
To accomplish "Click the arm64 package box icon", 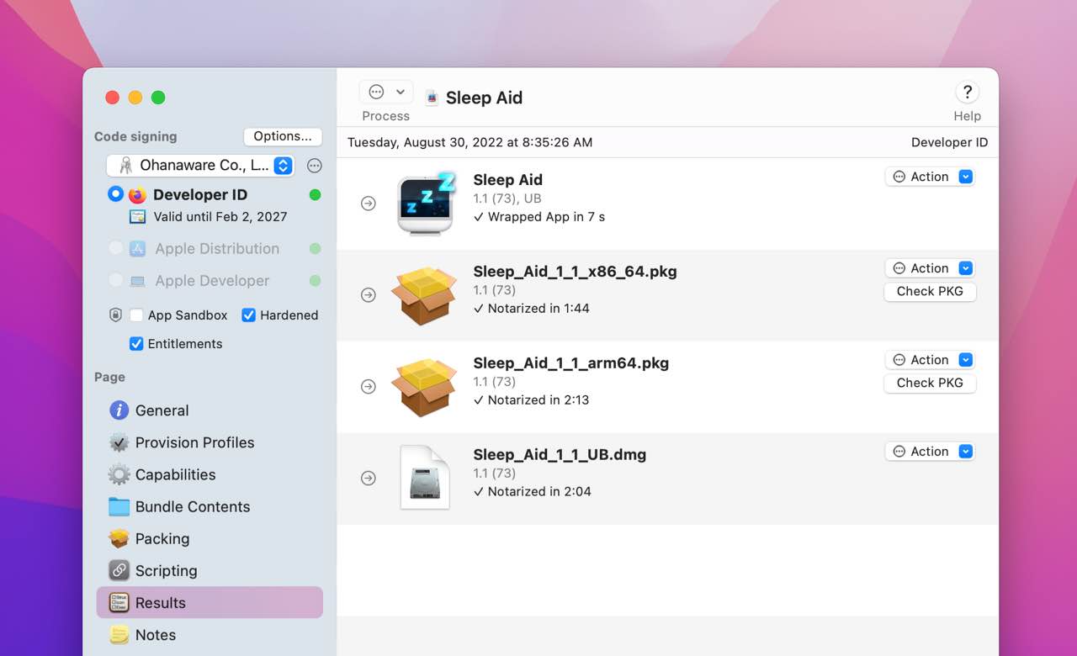I will click(425, 387).
